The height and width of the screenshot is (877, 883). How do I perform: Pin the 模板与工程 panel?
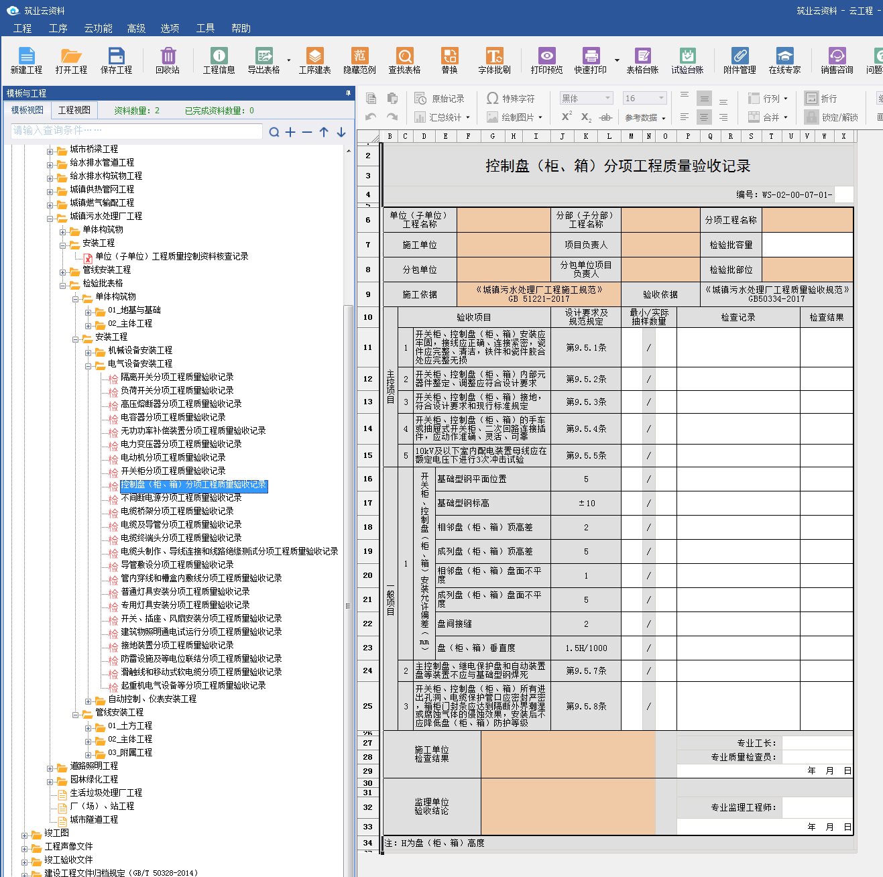coord(348,93)
